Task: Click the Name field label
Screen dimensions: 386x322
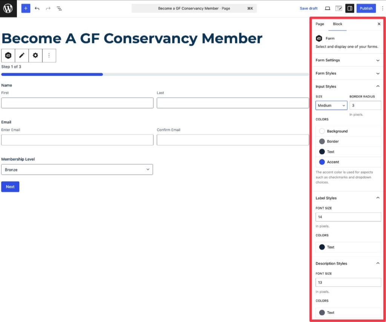Action: [x=7, y=85]
